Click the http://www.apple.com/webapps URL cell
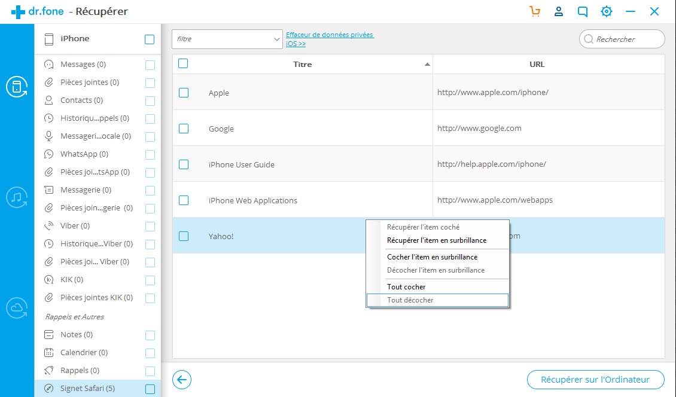 click(495, 200)
